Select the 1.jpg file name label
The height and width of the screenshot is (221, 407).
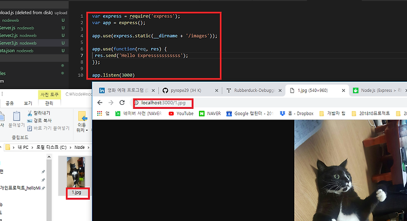click(76, 192)
